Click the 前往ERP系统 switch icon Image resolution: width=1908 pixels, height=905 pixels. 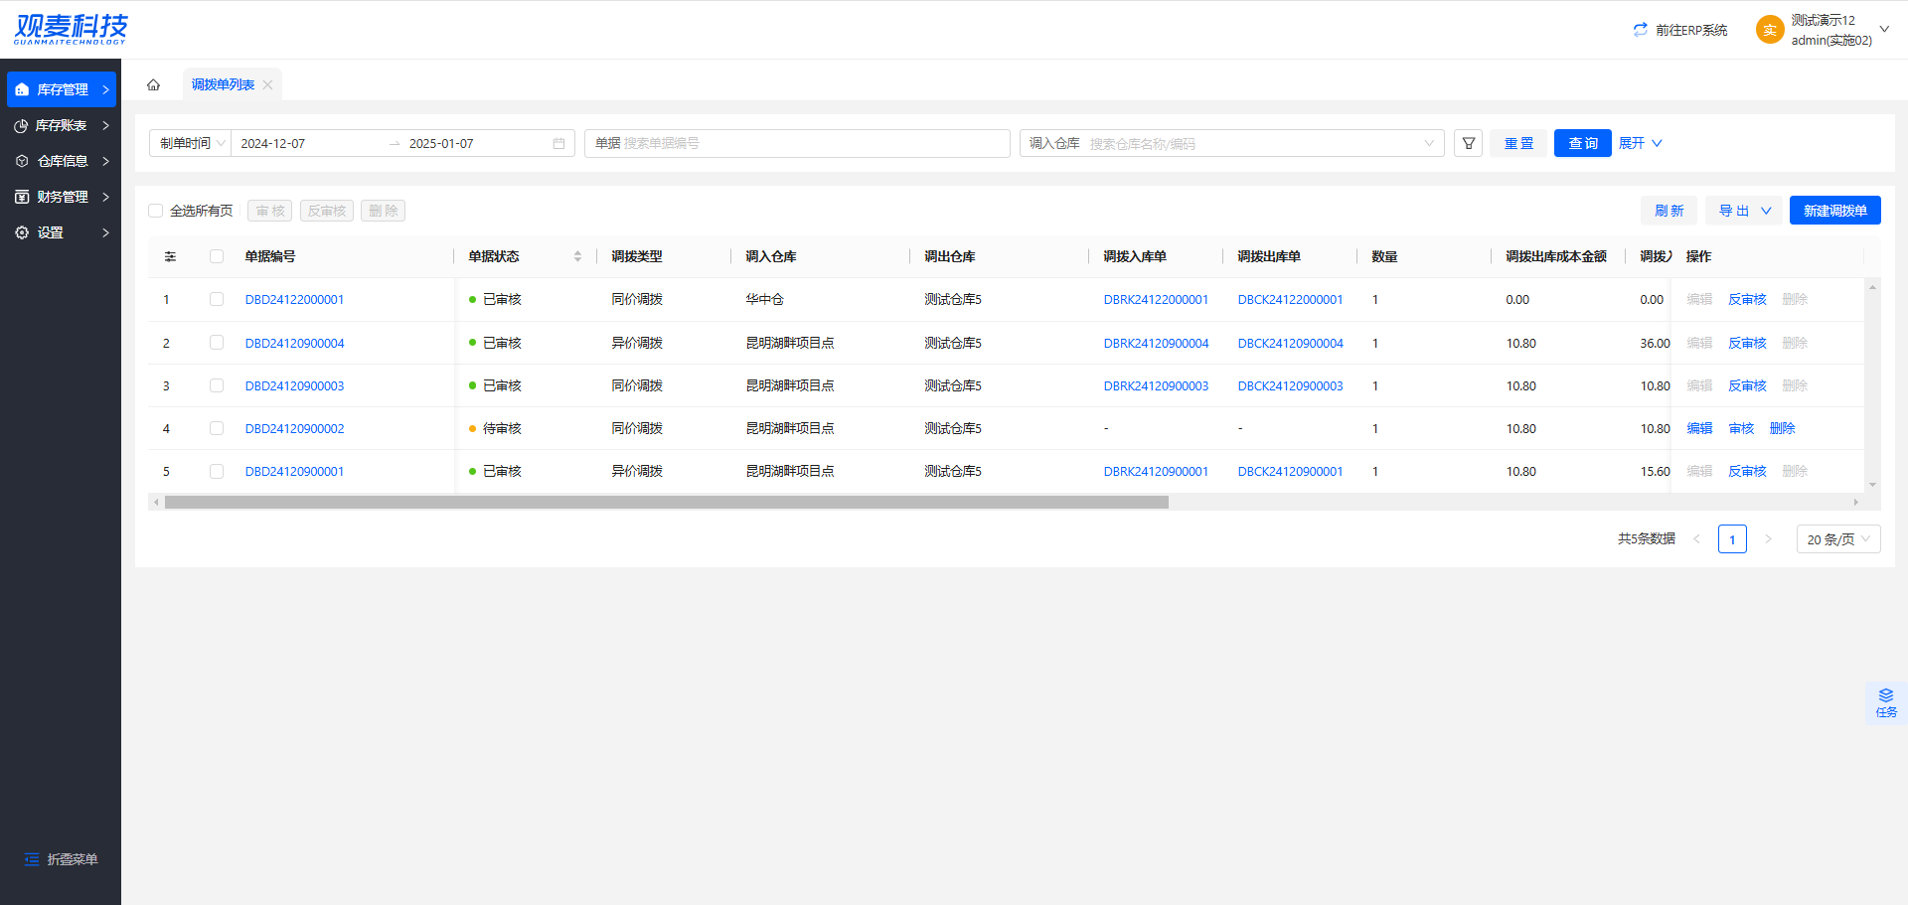coord(1640,30)
